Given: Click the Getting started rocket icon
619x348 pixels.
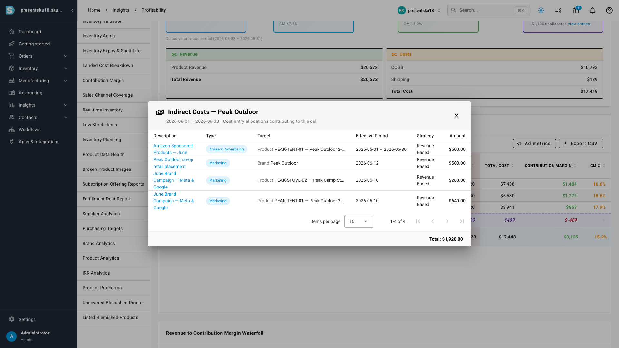Looking at the screenshot, I should coord(12,44).
